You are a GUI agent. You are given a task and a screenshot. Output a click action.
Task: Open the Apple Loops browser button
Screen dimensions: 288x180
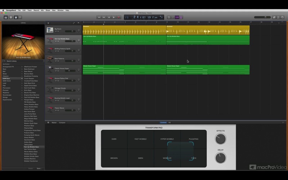(278, 17)
